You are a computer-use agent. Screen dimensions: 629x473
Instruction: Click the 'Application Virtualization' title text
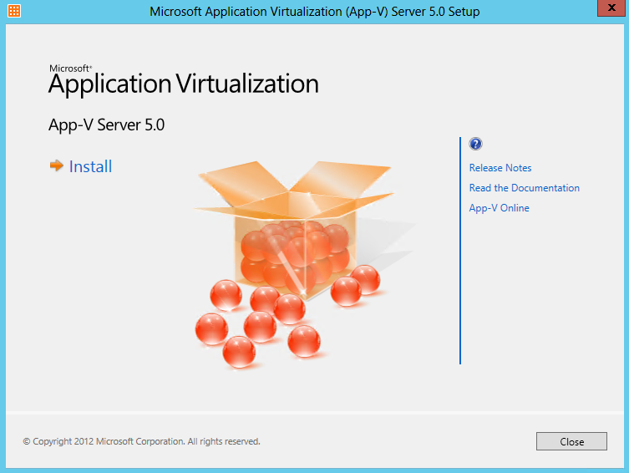184,84
